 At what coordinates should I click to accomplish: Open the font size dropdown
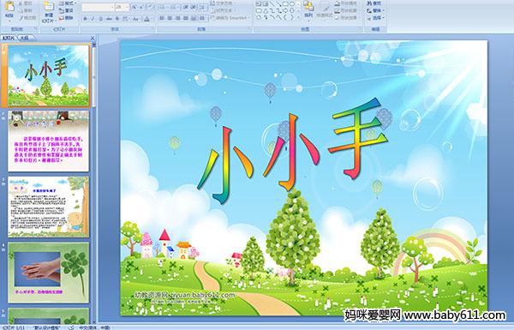tap(127, 7)
